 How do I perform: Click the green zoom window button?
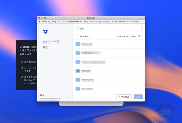tap(45, 18)
